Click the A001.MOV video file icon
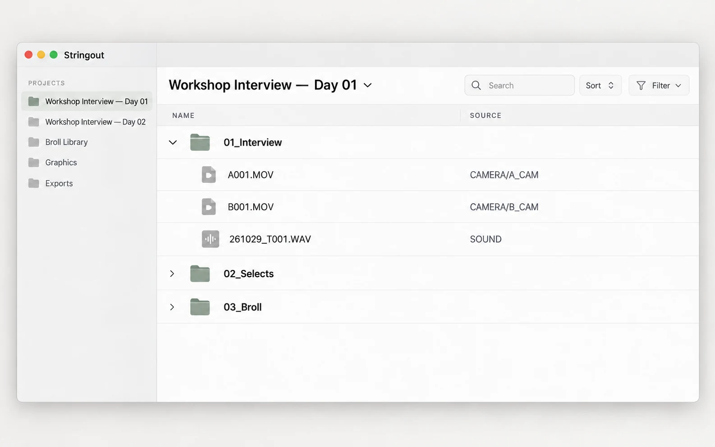 [208, 175]
